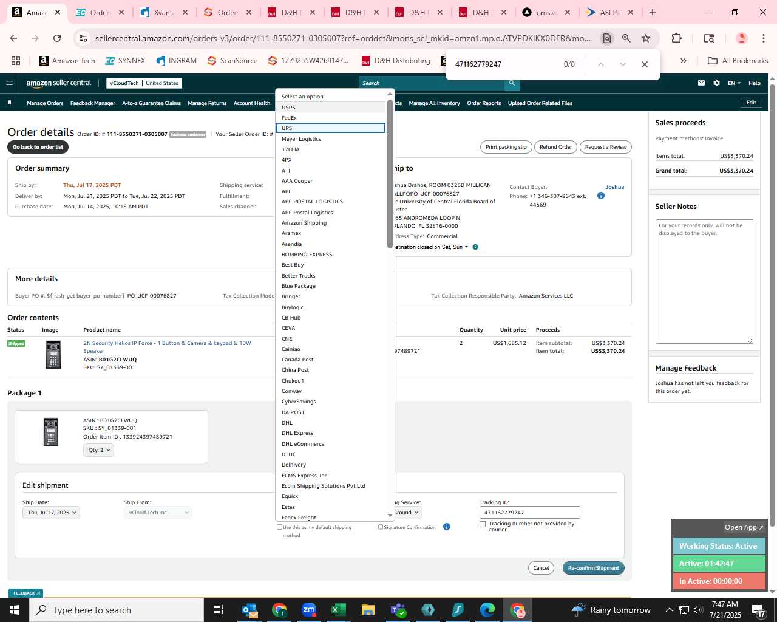Click the browser zoom magnifier icon
777x622 pixels.
(626, 38)
